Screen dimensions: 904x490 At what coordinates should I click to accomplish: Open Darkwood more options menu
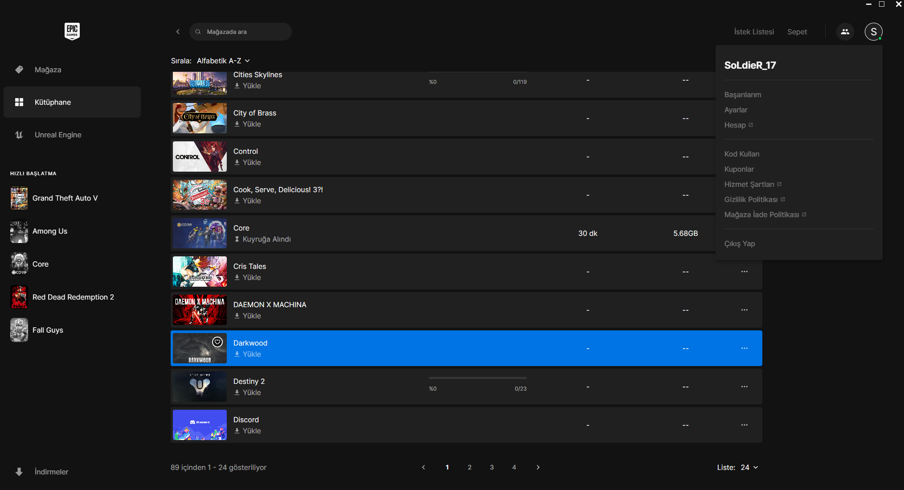point(744,348)
